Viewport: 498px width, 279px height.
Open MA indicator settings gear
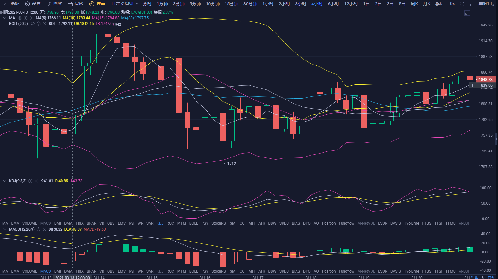point(26,18)
